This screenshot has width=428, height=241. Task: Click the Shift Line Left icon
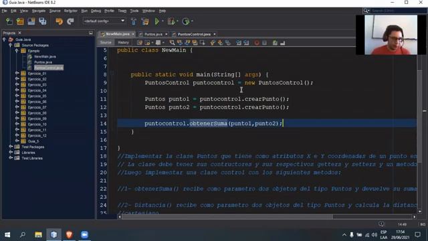click(239, 43)
